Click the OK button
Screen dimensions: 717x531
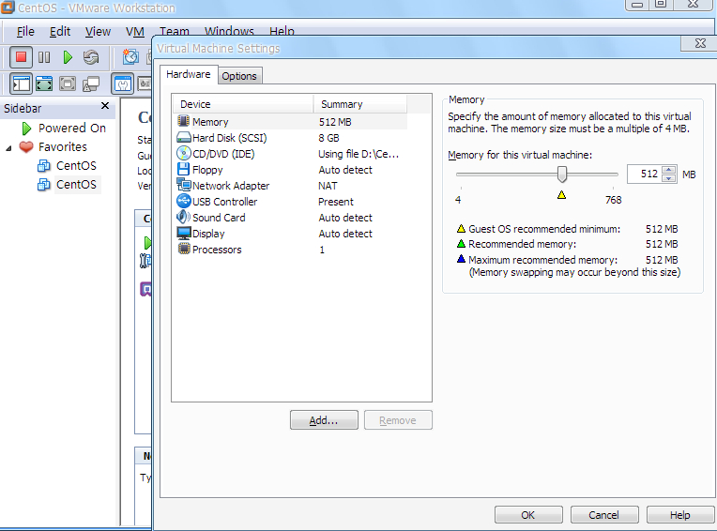click(528, 515)
